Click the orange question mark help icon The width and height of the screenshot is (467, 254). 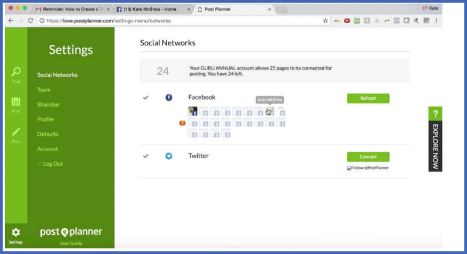tap(182, 123)
